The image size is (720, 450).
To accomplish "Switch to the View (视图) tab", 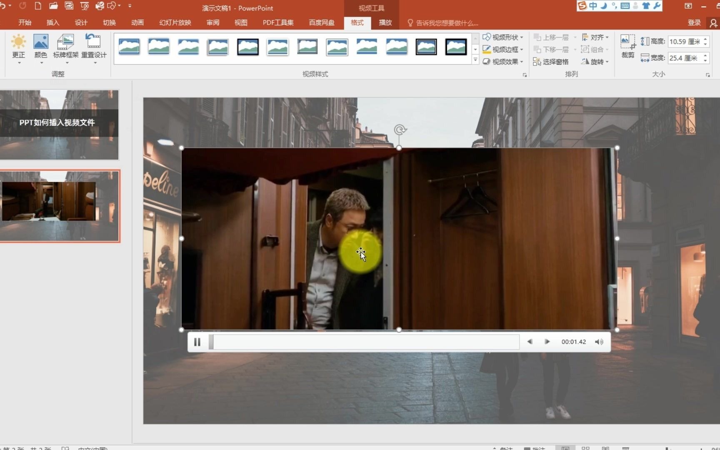I will click(x=241, y=22).
